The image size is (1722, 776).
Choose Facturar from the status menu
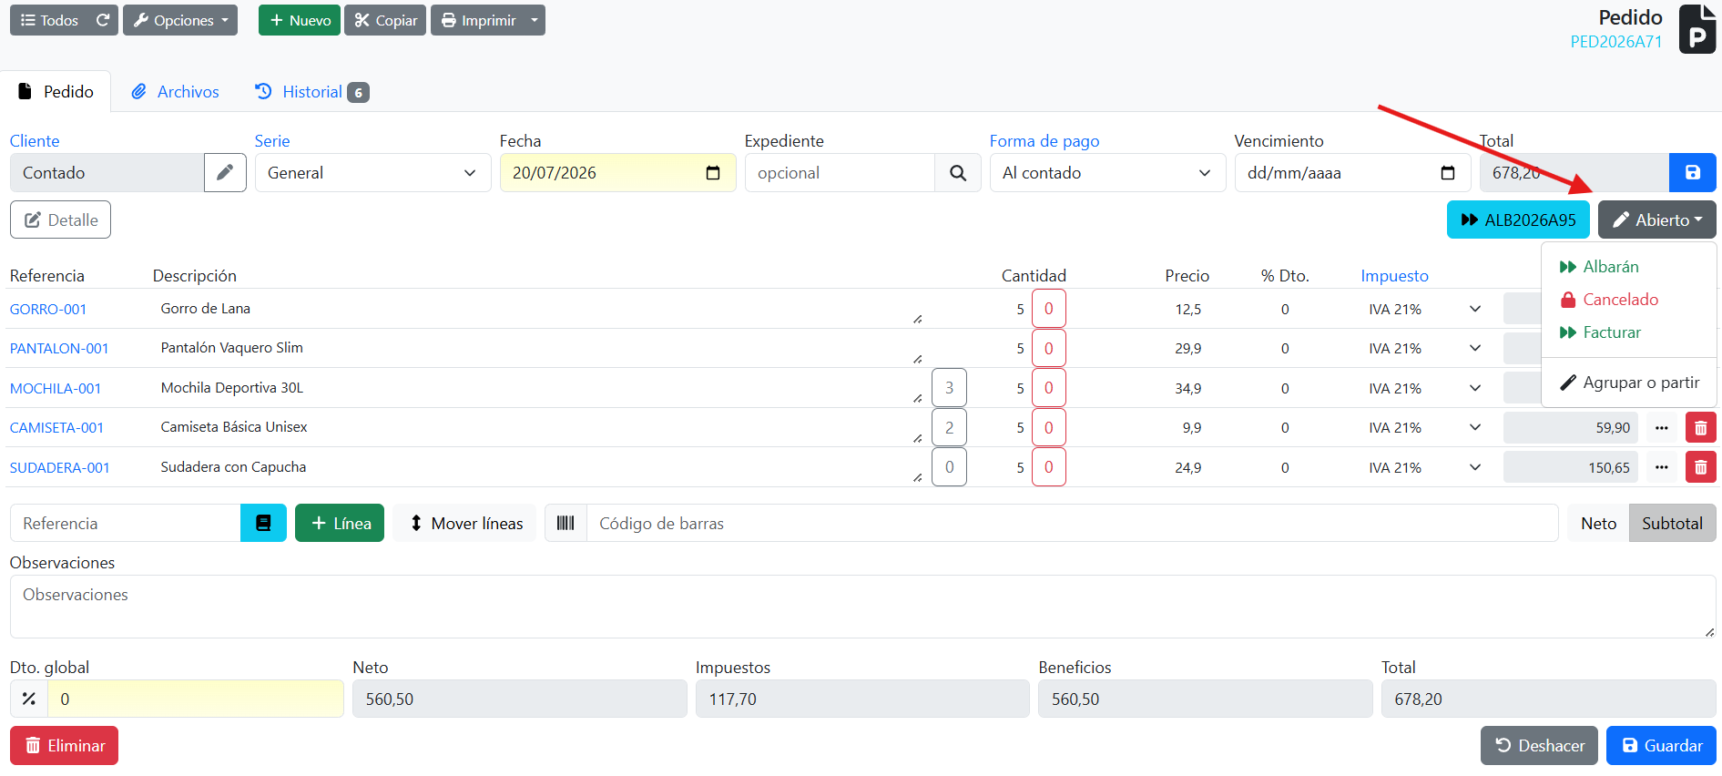(x=1629, y=332)
